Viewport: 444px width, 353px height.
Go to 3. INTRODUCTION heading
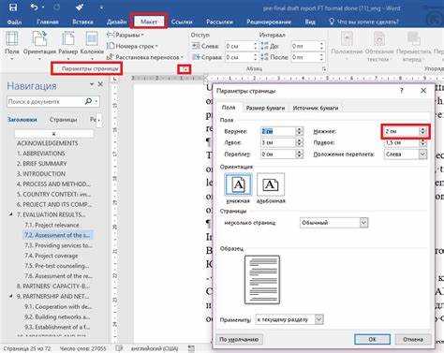[41, 174]
